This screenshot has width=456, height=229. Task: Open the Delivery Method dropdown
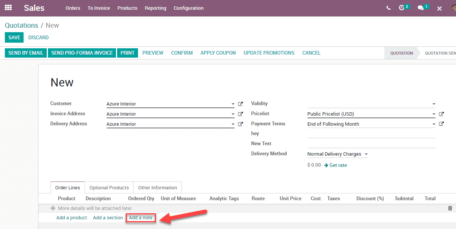click(x=366, y=154)
